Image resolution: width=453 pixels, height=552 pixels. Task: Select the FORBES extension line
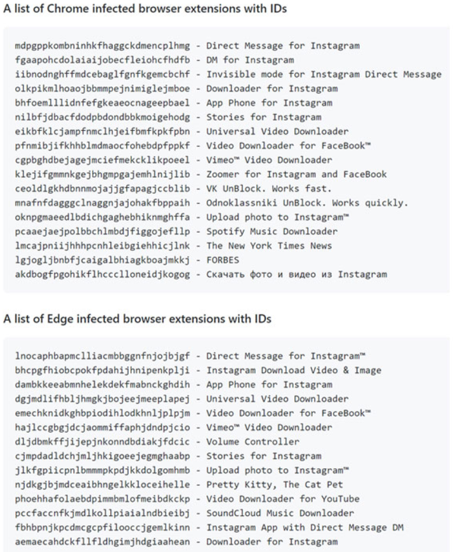[127, 260]
